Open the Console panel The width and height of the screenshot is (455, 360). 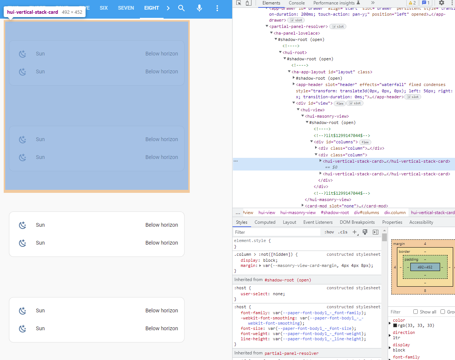tap(297, 3)
